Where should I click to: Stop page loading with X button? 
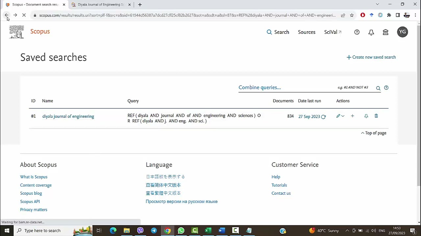coord(24,15)
